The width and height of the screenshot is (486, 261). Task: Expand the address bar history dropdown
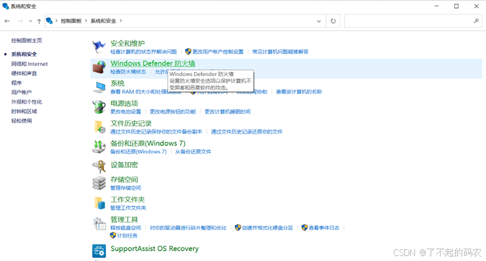[319, 21]
